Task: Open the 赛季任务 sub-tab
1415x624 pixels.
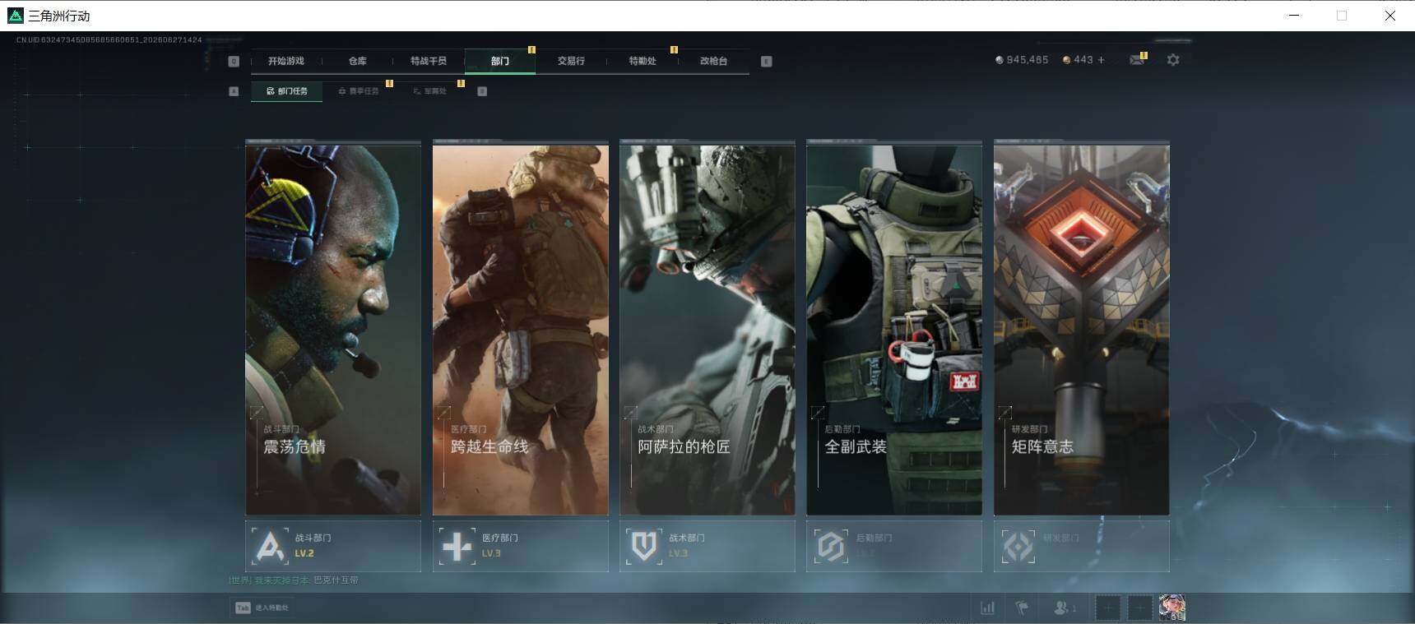Action: pyautogui.click(x=359, y=91)
